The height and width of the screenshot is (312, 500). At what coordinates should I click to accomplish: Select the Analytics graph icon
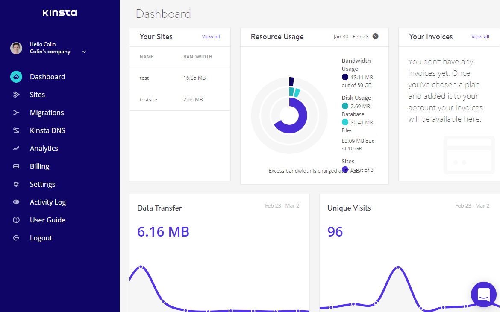[16, 148]
